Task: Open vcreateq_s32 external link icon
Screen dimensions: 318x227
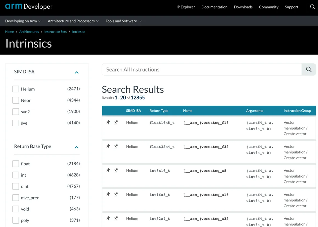Action: [x=116, y=218]
